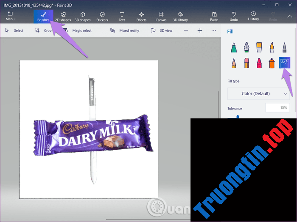Click the canvas horizontal scrollbar
Screen dimensions: 297x222
click(x=148, y=219)
